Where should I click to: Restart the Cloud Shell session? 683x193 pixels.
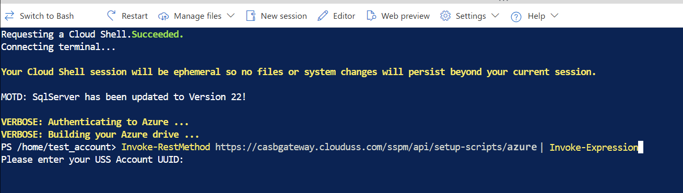[x=135, y=16]
